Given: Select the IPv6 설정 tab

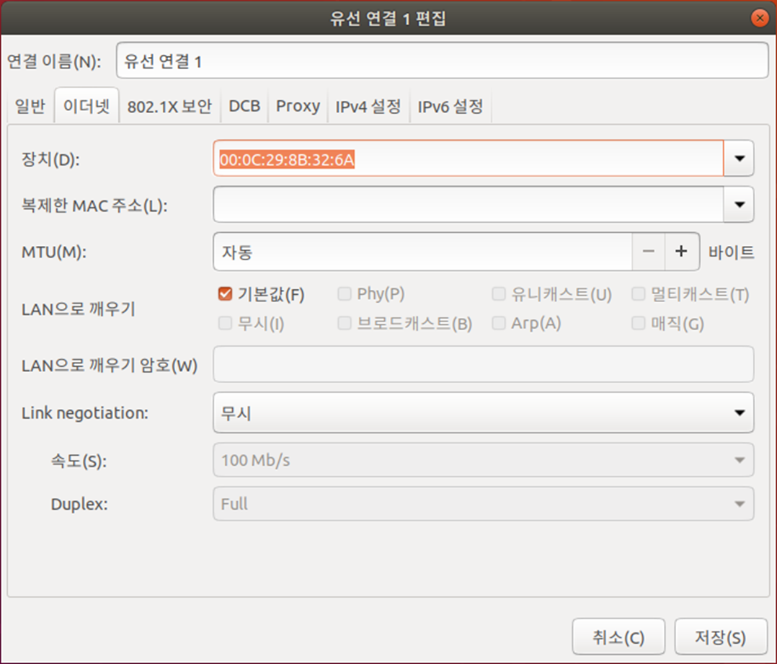Looking at the screenshot, I should click(450, 107).
